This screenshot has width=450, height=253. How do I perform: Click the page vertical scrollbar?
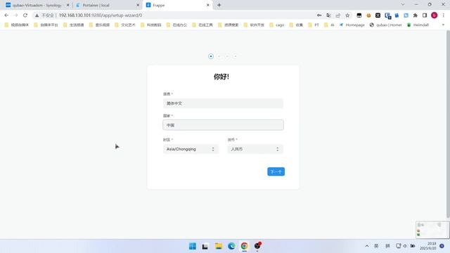448,125
